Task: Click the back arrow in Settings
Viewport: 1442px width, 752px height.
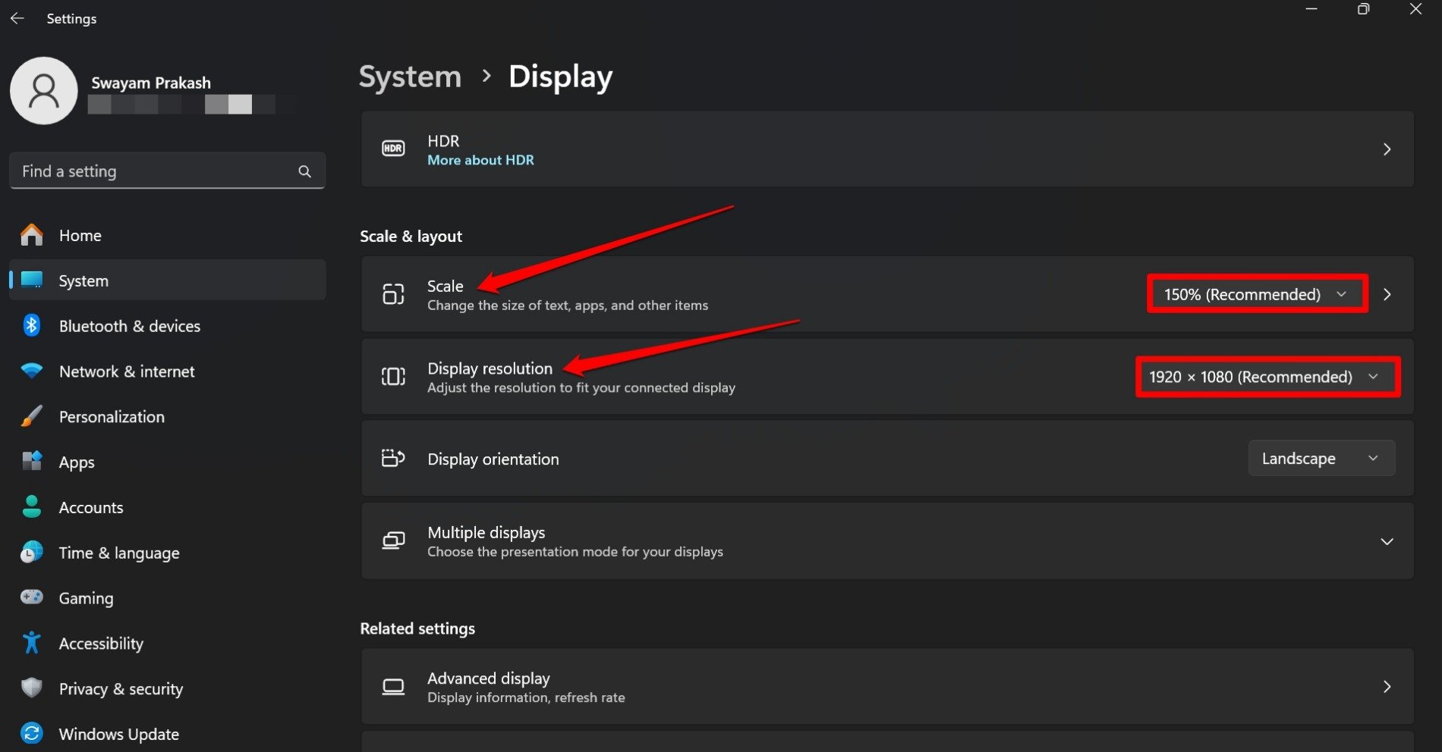Action: tap(17, 18)
